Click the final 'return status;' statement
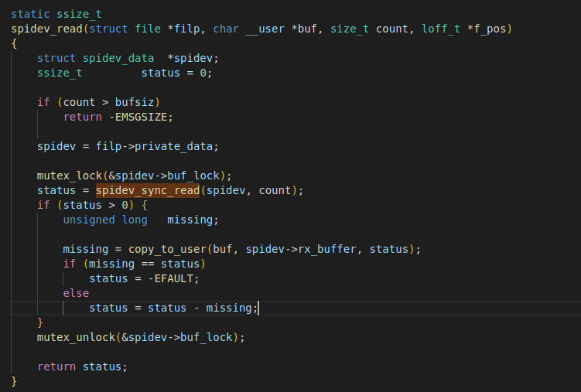The height and width of the screenshot is (392, 581). coord(82,366)
